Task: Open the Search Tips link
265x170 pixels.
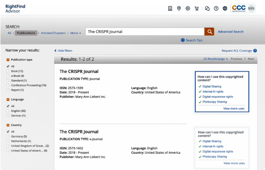Action: pos(194,40)
